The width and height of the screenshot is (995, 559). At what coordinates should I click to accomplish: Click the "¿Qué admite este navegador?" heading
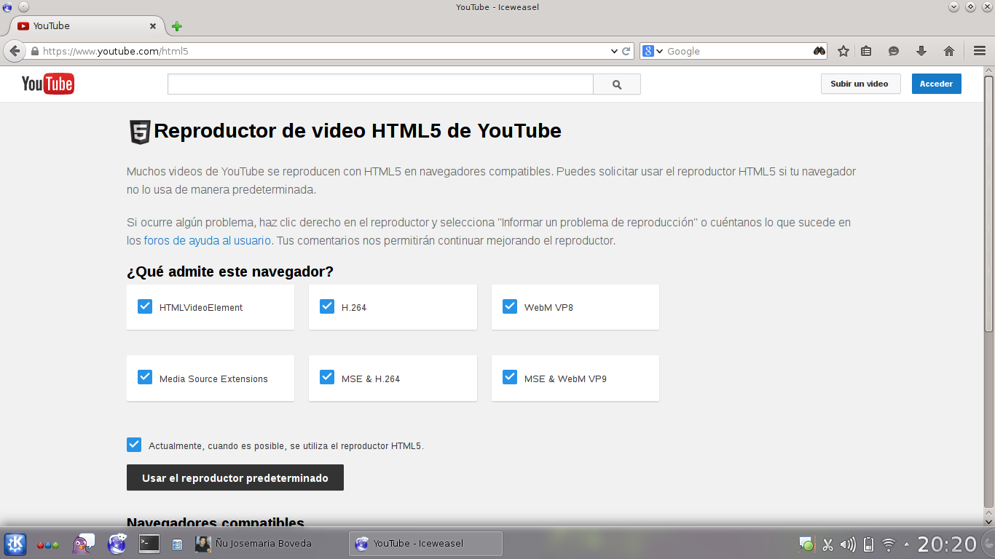tap(230, 271)
